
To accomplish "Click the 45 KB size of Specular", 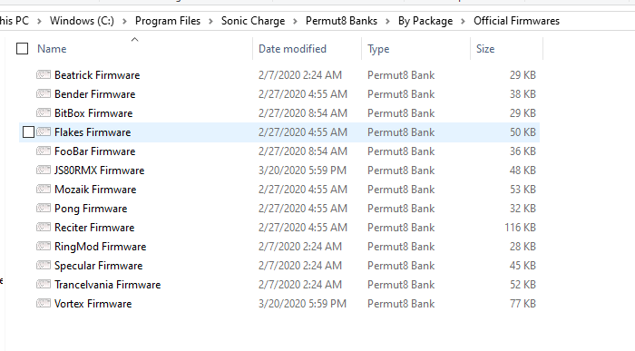I will tap(523, 265).
